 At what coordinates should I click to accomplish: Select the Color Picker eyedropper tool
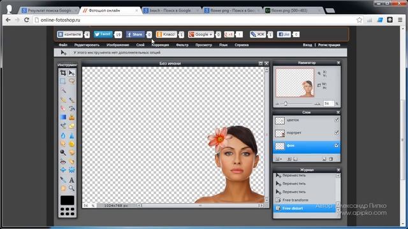(63, 179)
